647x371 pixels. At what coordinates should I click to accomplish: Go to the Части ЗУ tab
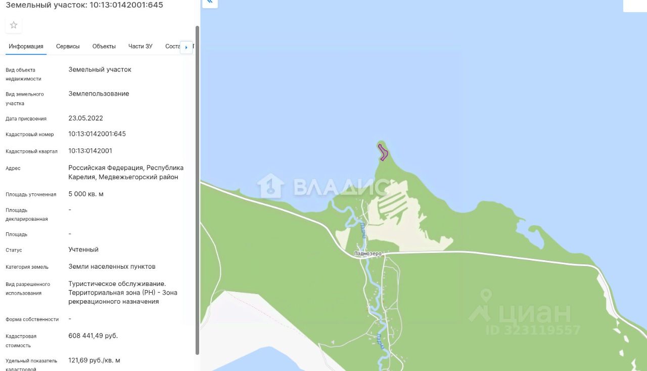140,46
